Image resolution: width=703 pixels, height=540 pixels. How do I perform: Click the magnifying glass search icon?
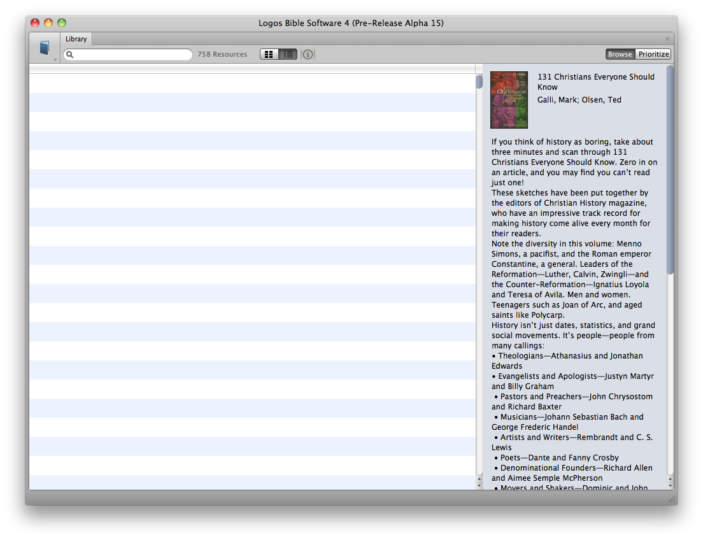point(69,54)
